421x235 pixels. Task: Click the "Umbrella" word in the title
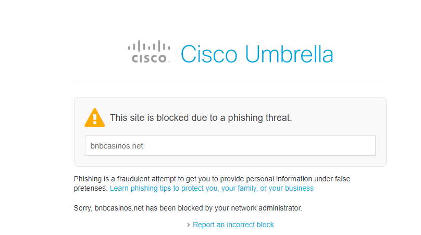pos(289,54)
